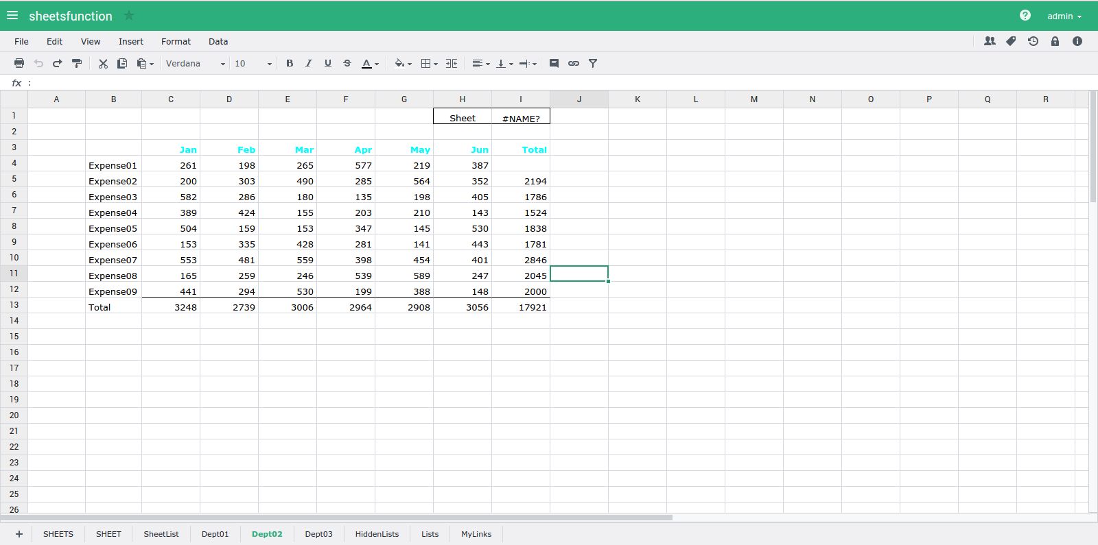Click the Print icon

pyautogui.click(x=19, y=63)
